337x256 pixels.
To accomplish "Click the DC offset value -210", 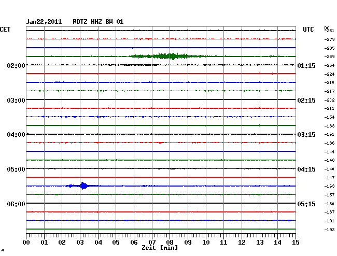I will [x=329, y=82].
